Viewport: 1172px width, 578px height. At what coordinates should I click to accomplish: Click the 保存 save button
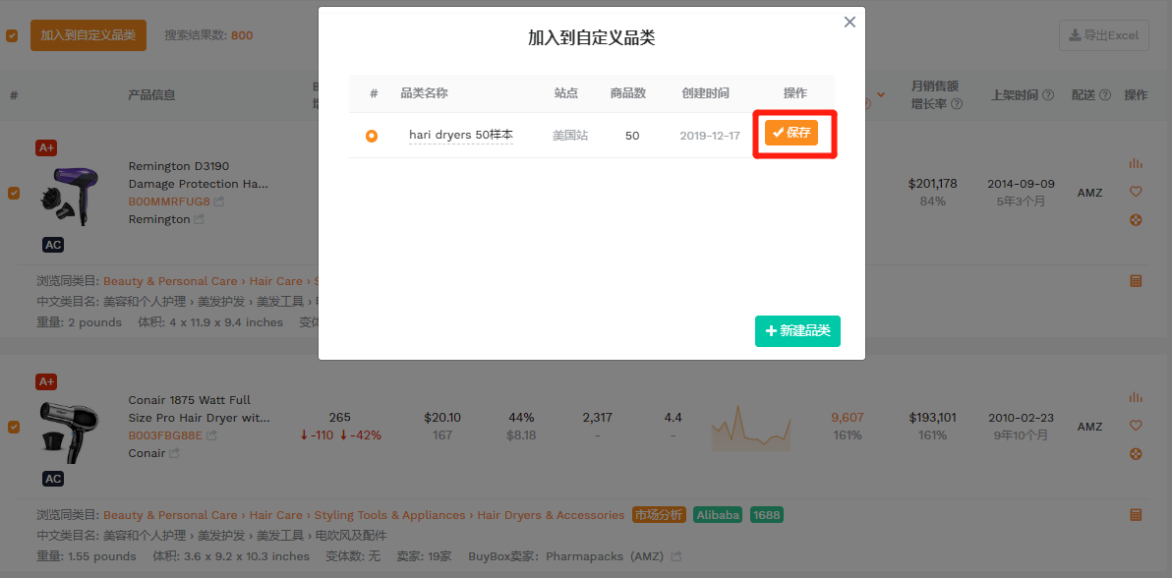click(791, 133)
